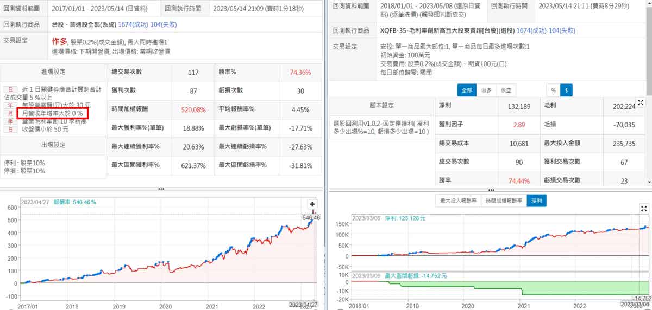Viewport: 652px width, 310px height.
Task: Click the 年 tag beside 每股營業額 condition
Action: click(9, 105)
